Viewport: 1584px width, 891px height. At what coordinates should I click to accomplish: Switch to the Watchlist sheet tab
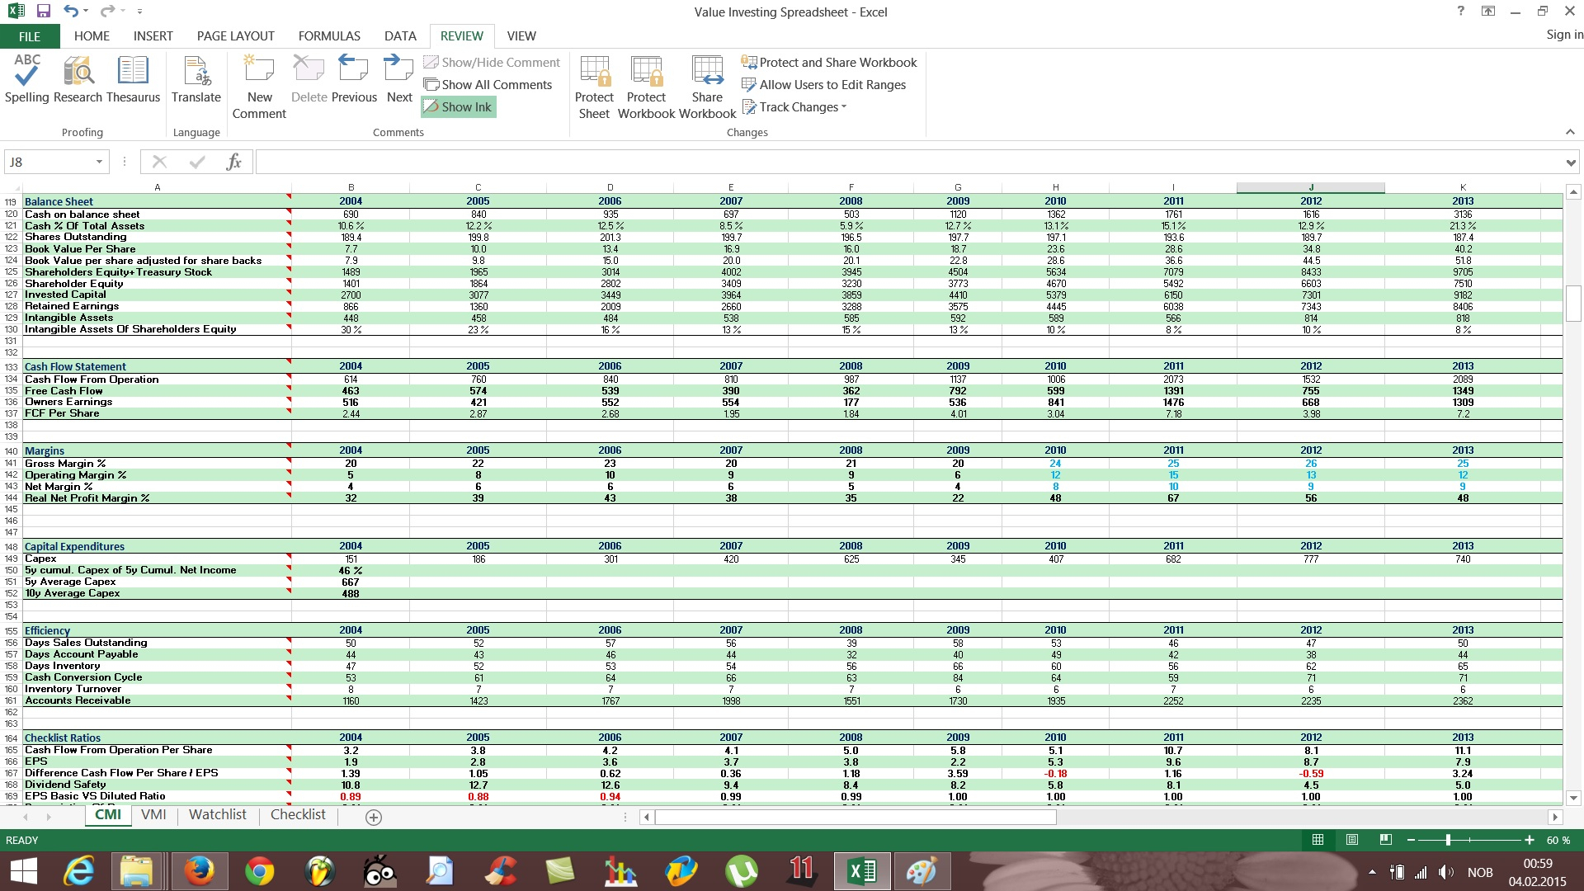coord(218,815)
